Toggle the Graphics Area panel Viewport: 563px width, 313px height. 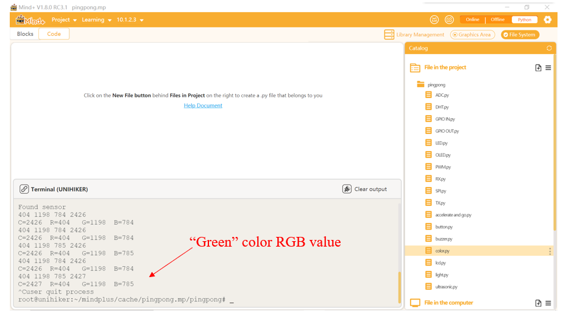(x=472, y=35)
